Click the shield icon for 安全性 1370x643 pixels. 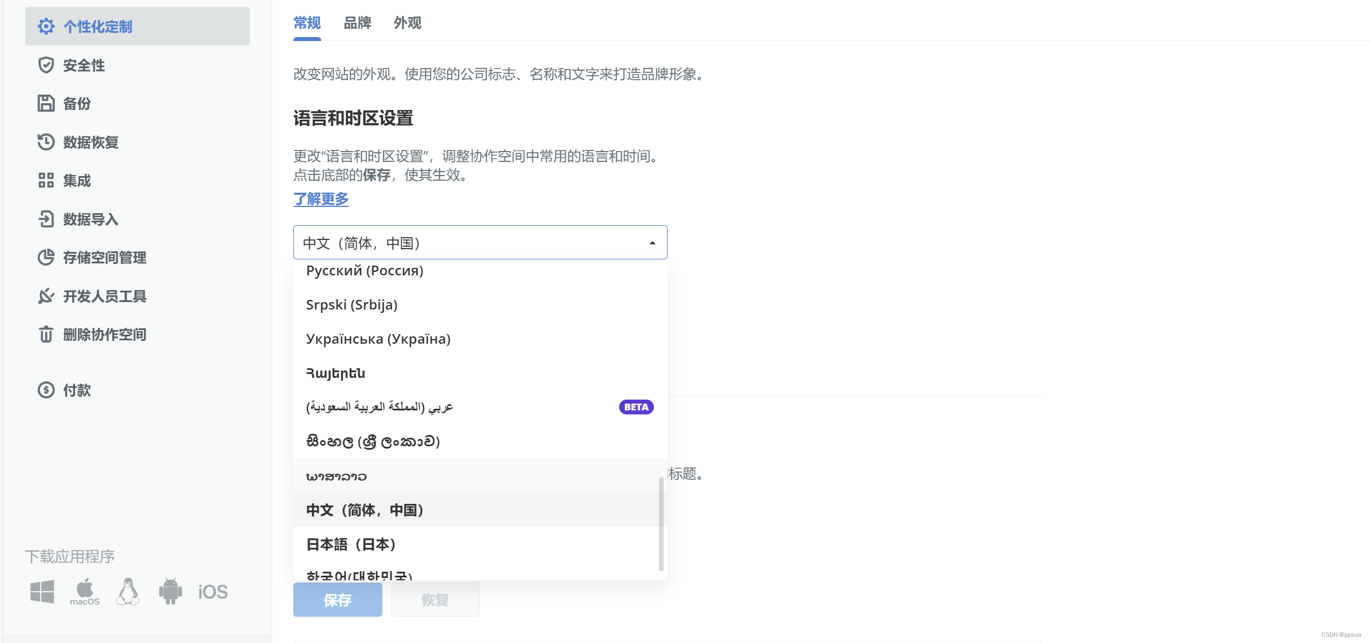[x=46, y=65]
